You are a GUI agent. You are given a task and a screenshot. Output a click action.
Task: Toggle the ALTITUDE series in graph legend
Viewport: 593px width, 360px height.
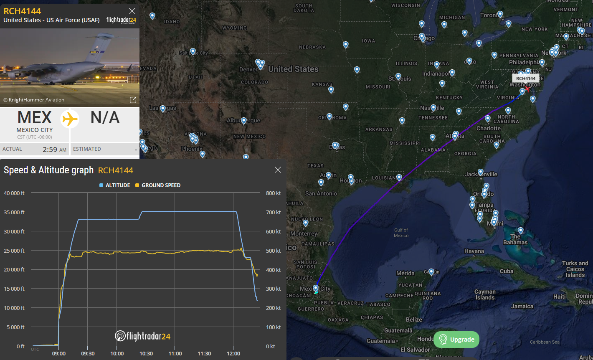115,185
